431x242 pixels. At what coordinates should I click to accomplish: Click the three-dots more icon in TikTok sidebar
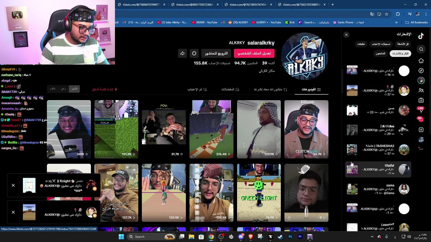tap(421, 149)
